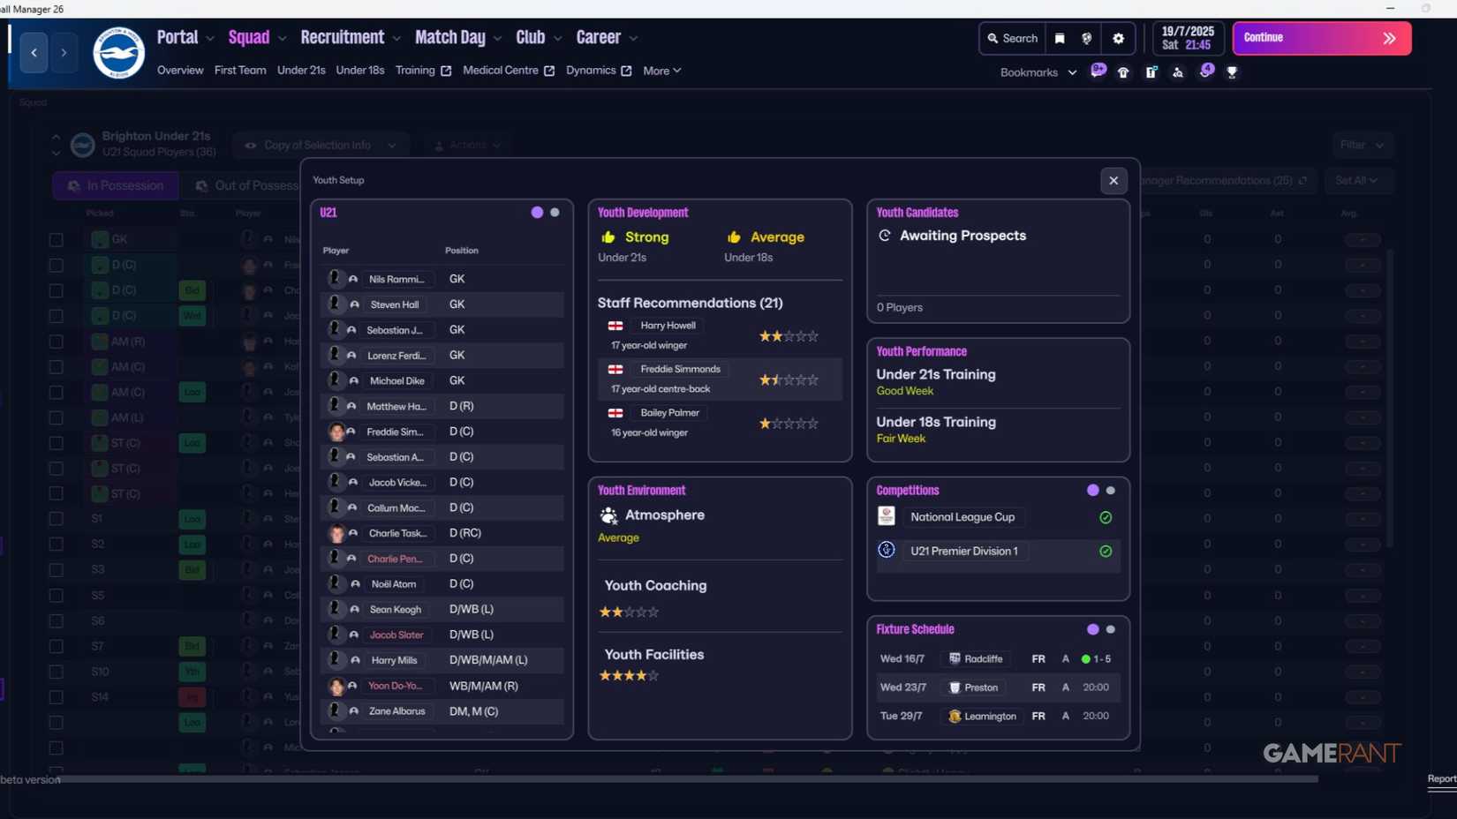
Task: Click the bookmark flag icon
Action: (1060, 39)
